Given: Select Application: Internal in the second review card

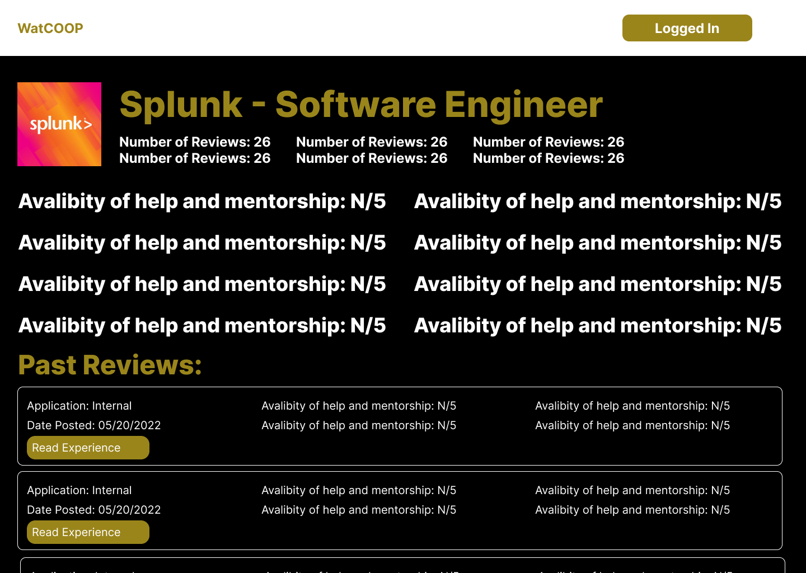Looking at the screenshot, I should 79,490.
